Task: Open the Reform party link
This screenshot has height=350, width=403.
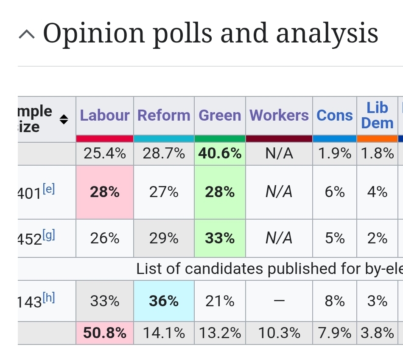Action: [164, 116]
